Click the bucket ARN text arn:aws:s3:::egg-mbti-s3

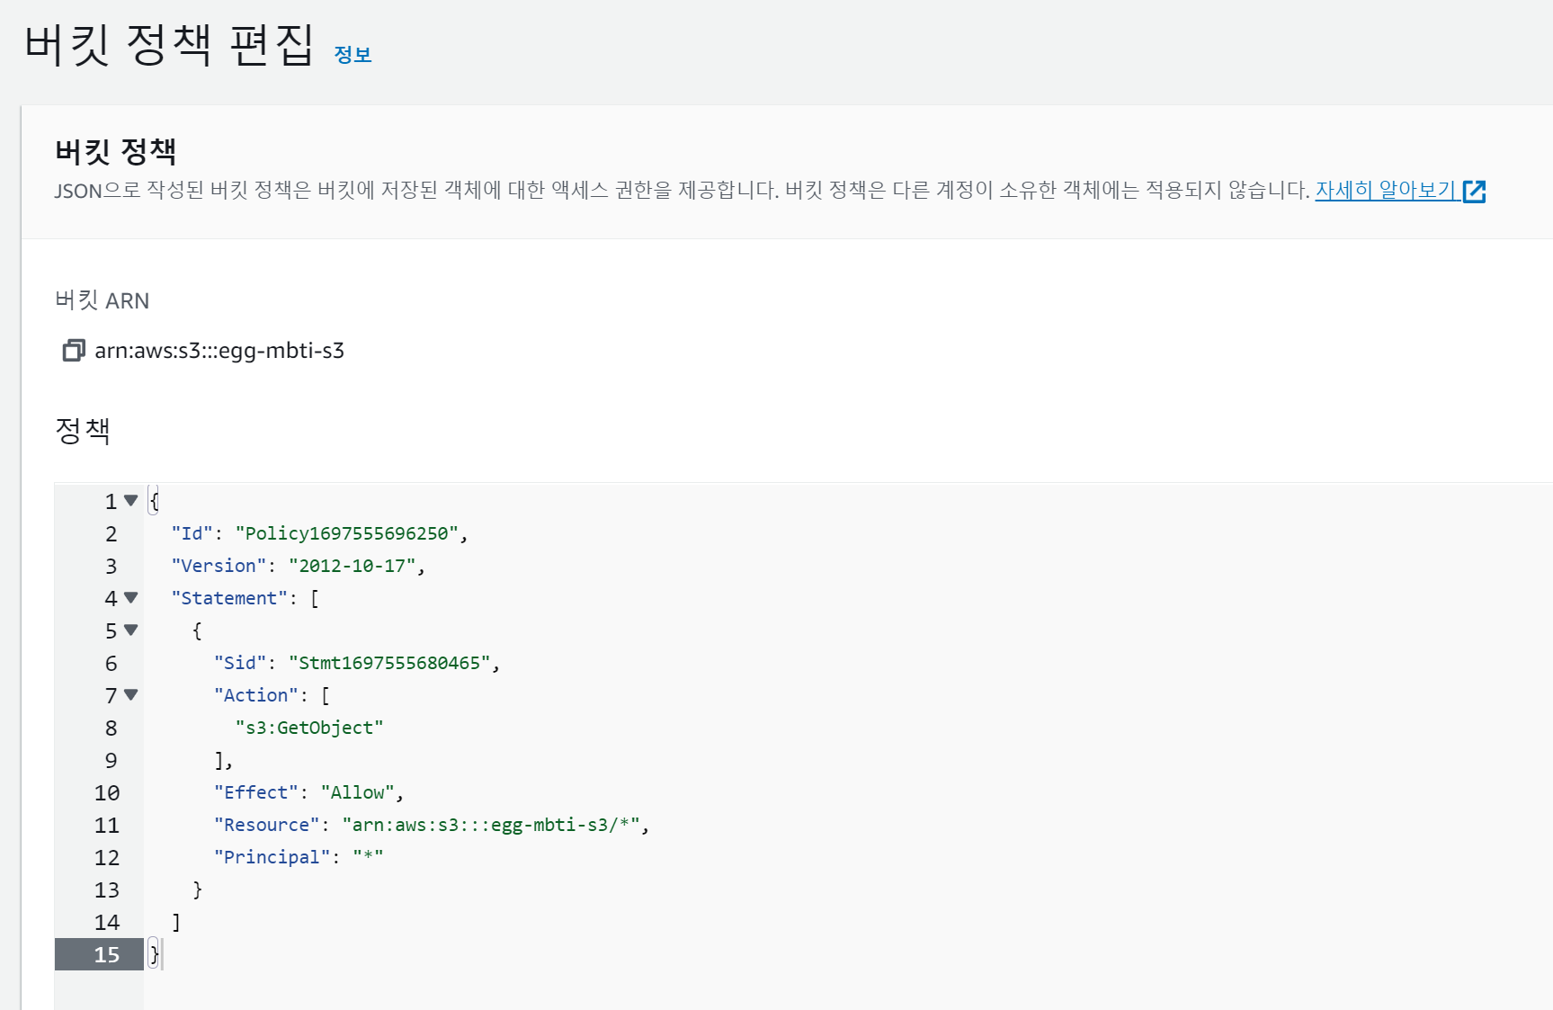[219, 351]
